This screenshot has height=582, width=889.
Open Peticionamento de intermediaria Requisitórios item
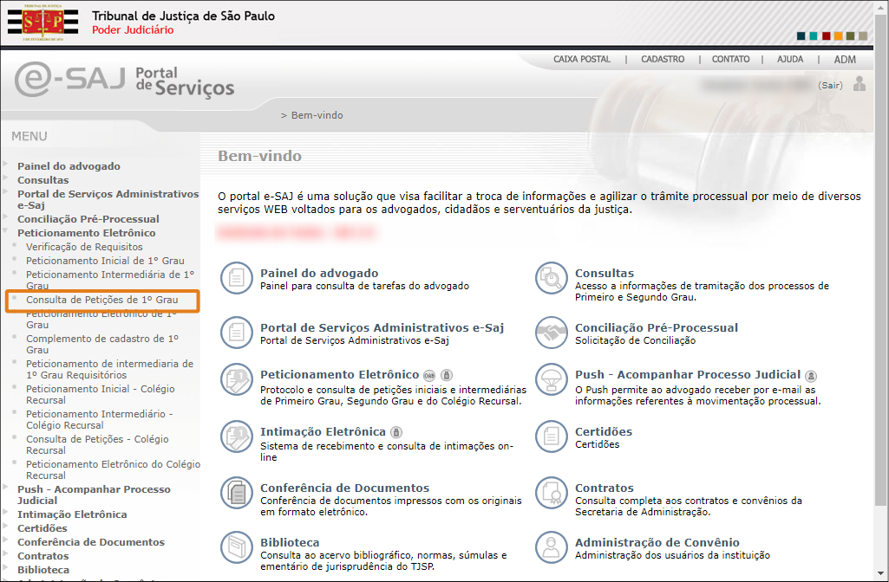[x=110, y=369]
